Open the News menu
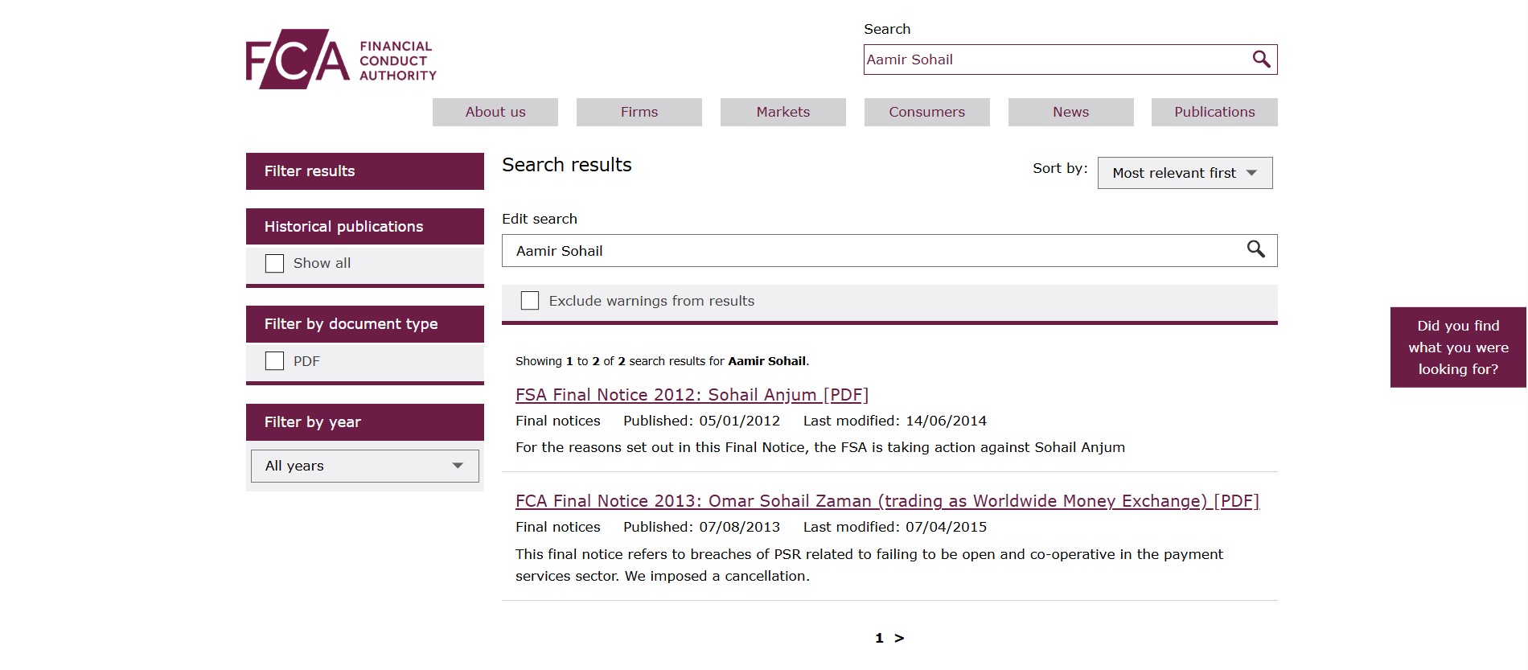1528x670 pixels. click(1071, 113)
